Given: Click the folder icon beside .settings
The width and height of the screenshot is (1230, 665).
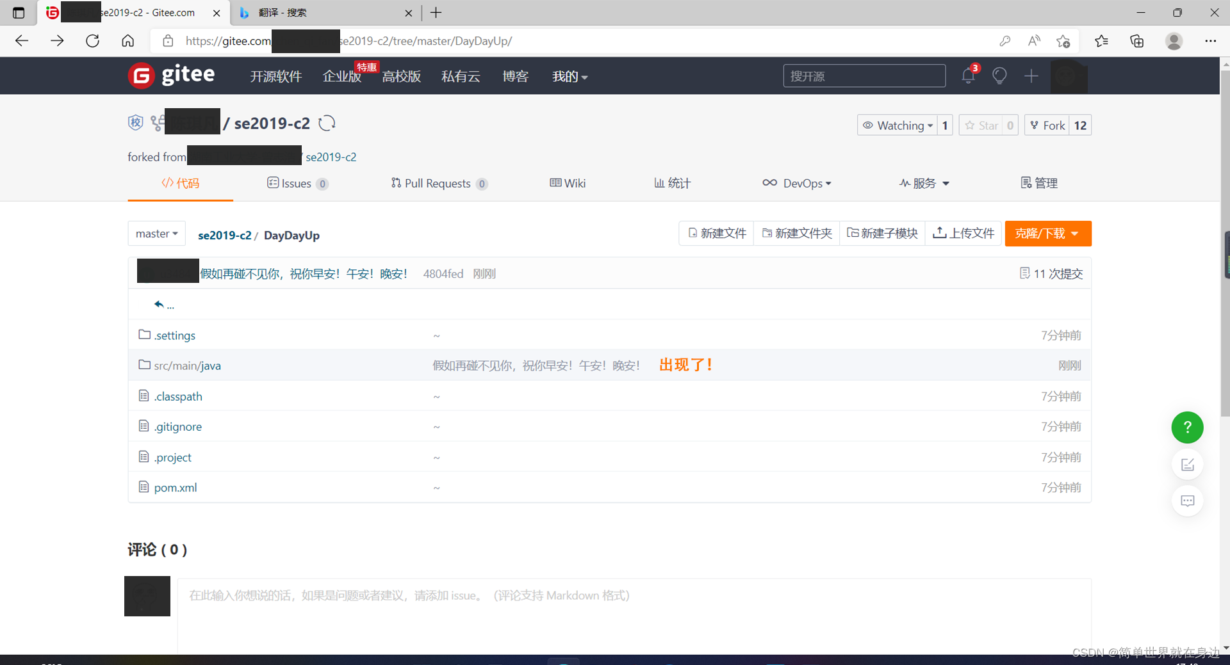Looking at the screenshot, I should [x=143, y=335].
